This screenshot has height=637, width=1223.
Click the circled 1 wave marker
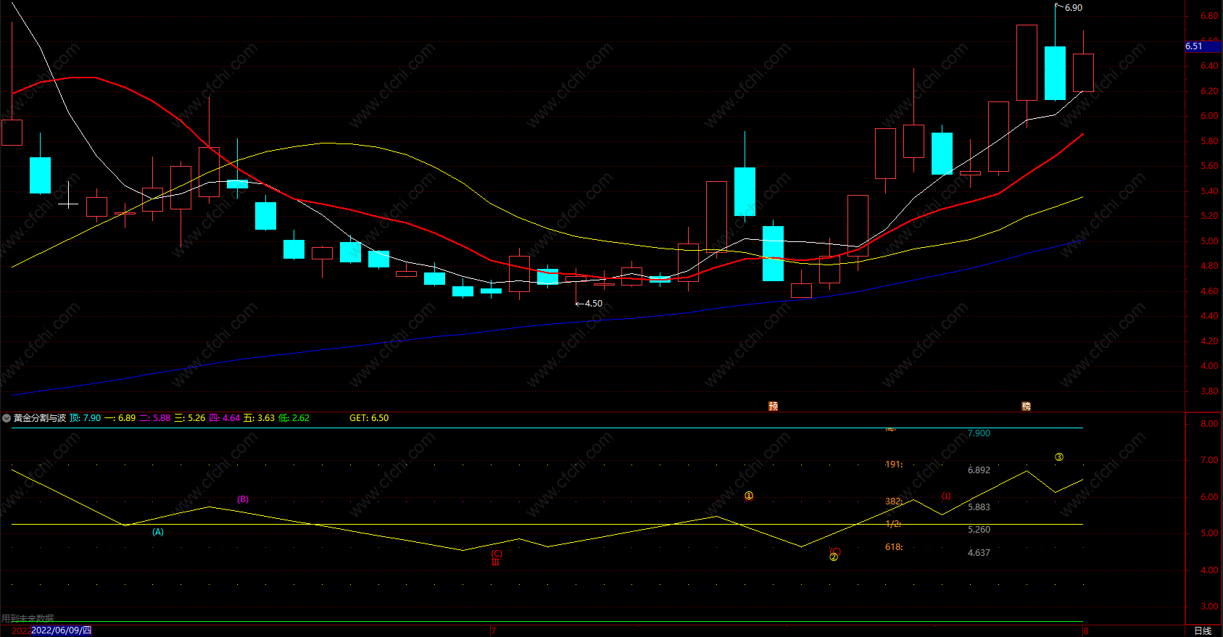tap(749, 496)
